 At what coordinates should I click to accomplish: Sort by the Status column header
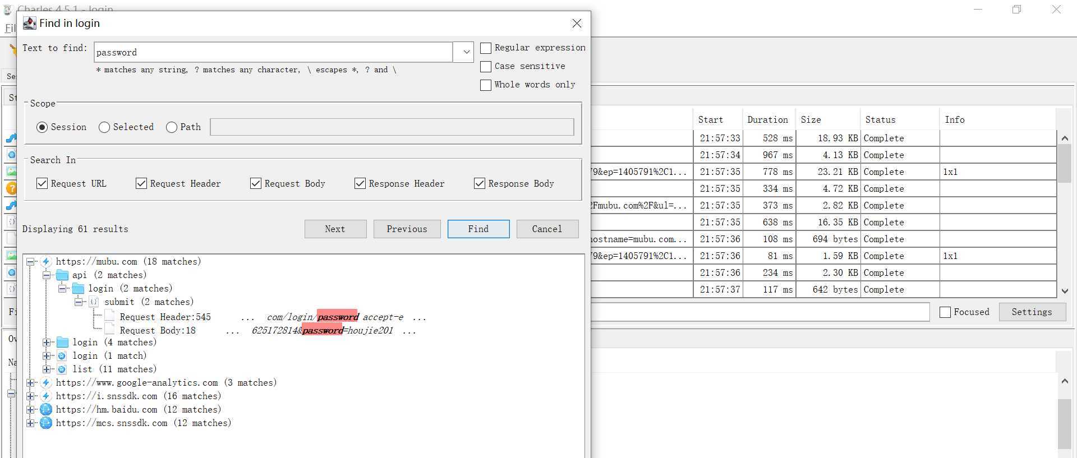pos(900,119)
